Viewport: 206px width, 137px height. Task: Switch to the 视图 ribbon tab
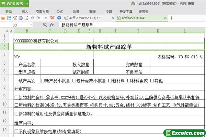pyautogui.click(x=108, y=12)
